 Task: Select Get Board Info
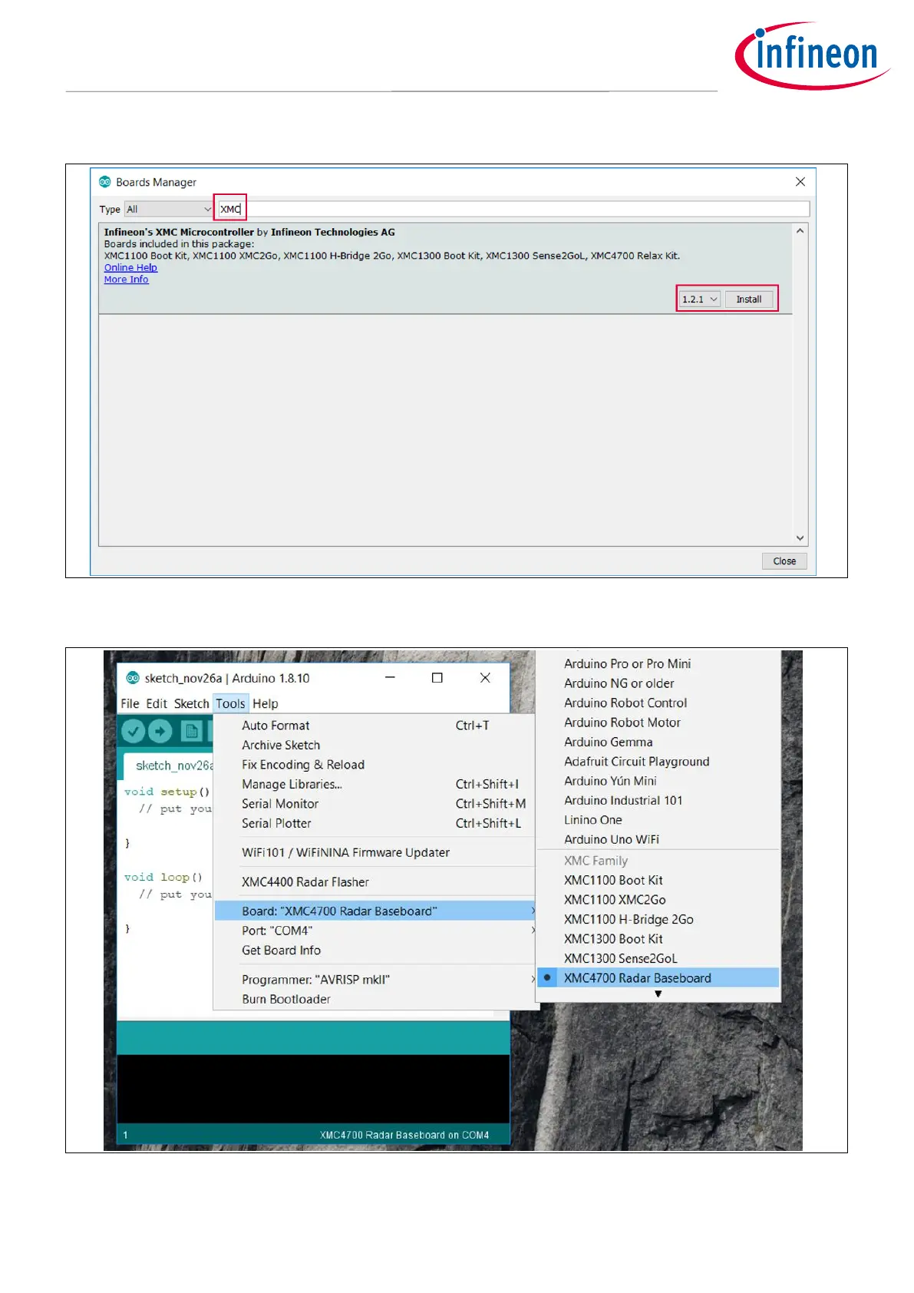click(x=375, y=951)
